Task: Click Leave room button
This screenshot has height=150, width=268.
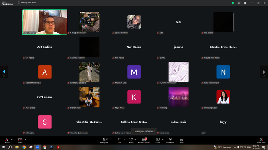Action: click(x=261, y=140)
